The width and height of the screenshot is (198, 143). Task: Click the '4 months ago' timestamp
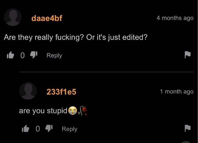(175, 18)
